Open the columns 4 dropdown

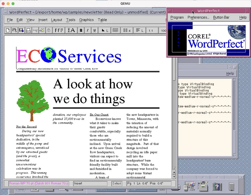[x=127, y=30]
